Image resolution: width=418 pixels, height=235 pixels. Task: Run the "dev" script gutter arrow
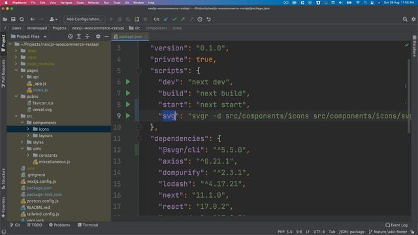point(128,82)
